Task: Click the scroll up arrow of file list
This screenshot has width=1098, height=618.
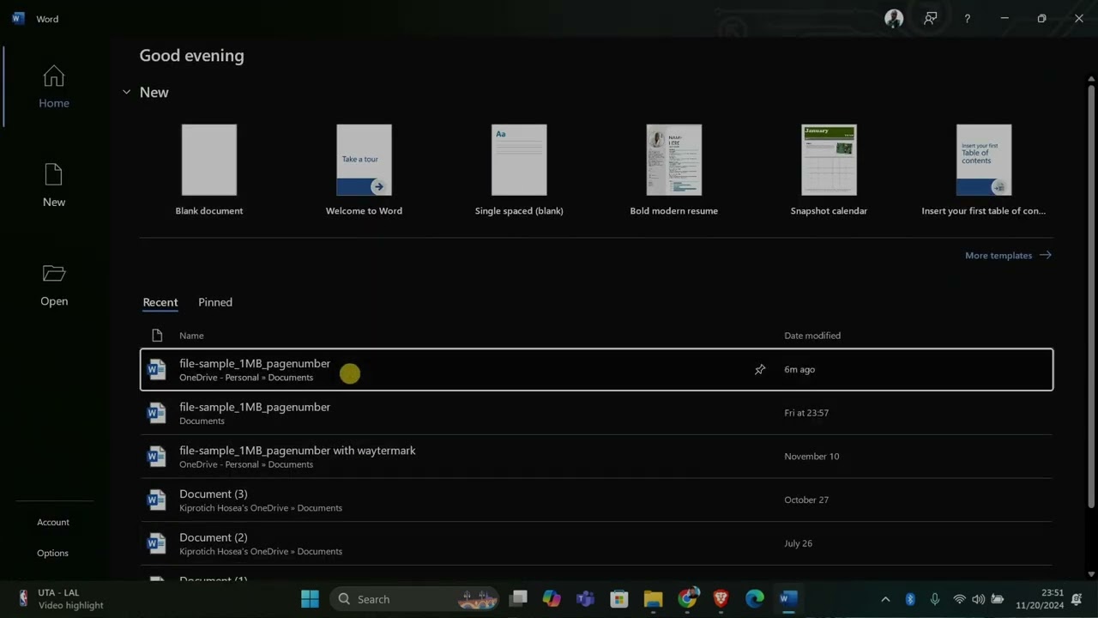Action: coord(1091,79)
